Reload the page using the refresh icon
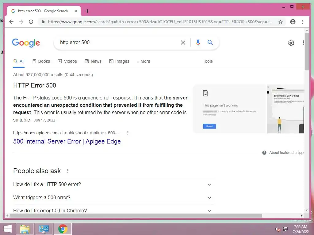314x235 pixels. click(31, 22)
